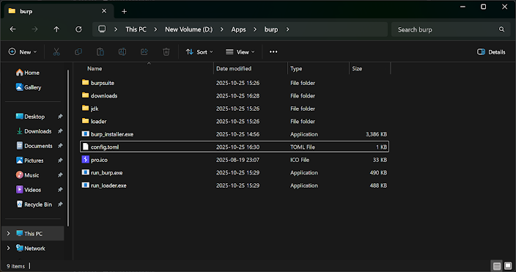
Task: Click the Delete trash icon
Action: pos(166,52)
